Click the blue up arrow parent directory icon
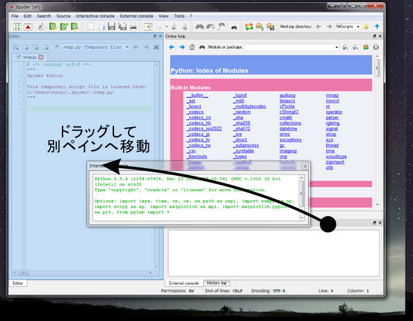 tap(377, 26)
